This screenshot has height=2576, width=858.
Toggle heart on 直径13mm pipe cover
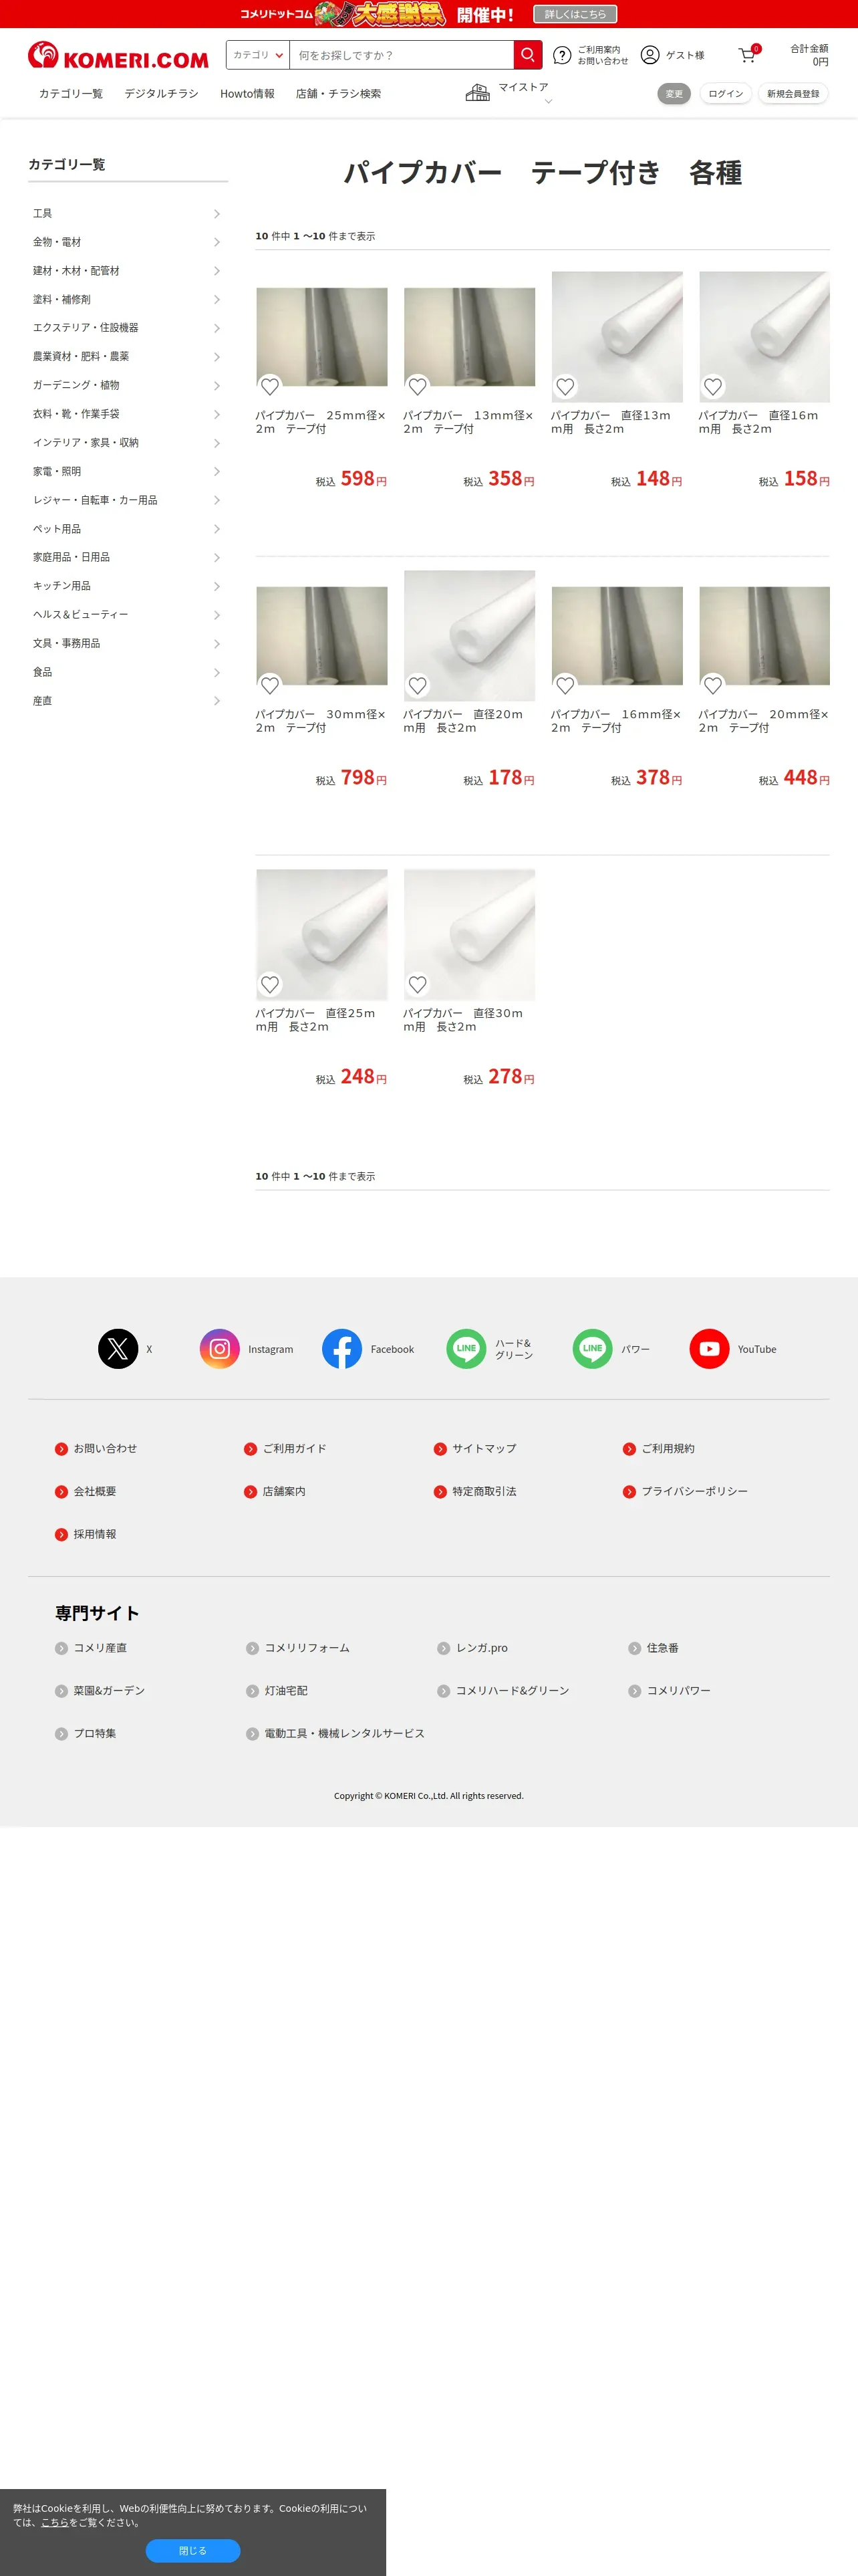pyautogui.click(x=565, y=387)
